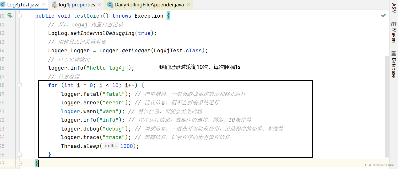The image size is (398, 169).
Task: Click the getLogger method call
Action: coord(136,50)
